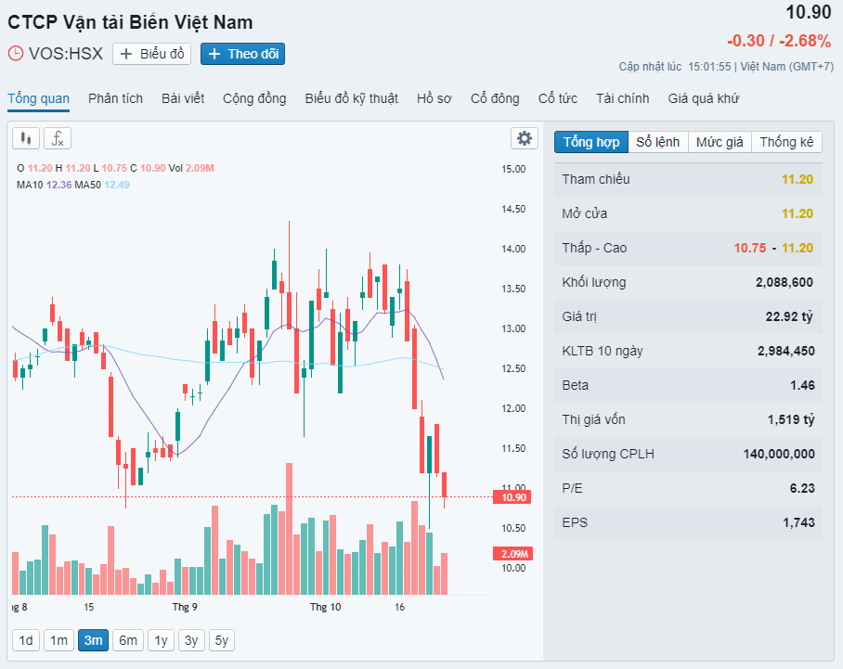Open the Phân tích tab

tap(116, 99)
